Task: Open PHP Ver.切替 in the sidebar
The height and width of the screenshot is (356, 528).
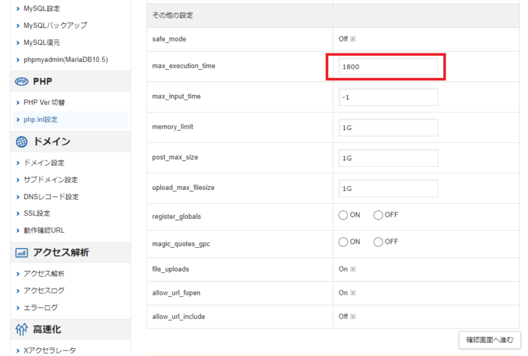Action: tap(44, 103)
